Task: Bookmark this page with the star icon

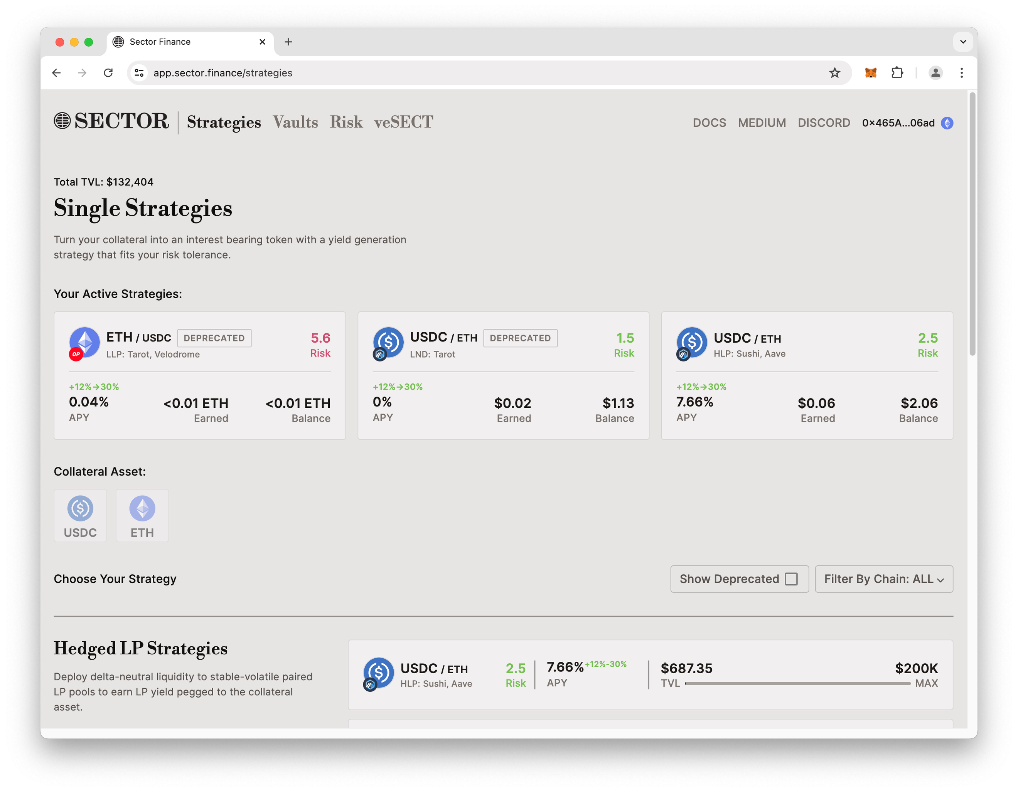Action: pos(834,73)
